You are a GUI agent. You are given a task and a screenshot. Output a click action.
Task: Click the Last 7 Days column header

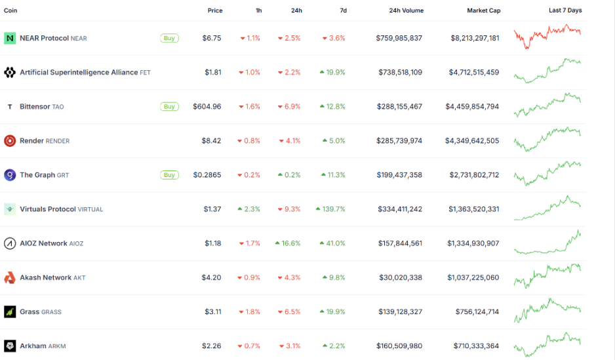tap(565, 10)
